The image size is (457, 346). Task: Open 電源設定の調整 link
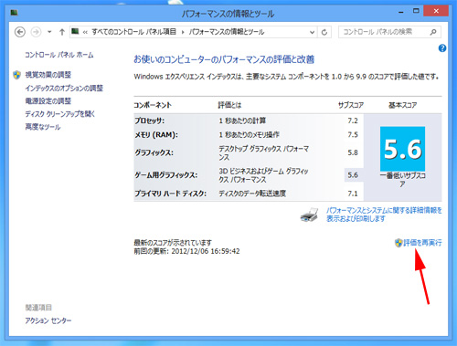pyautogui.click(x=48, y=101)
